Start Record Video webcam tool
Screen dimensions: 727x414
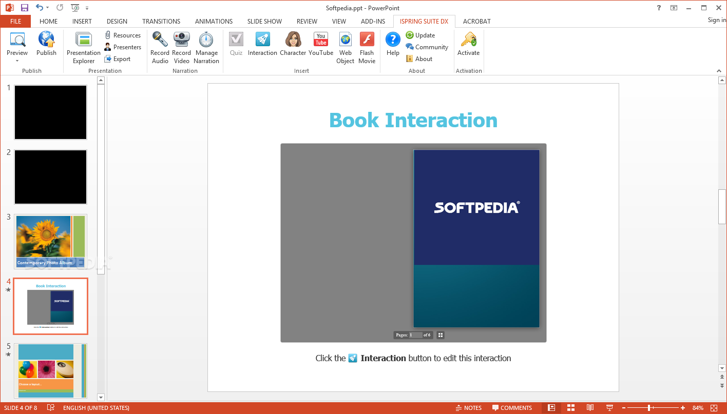coord(181,48)
